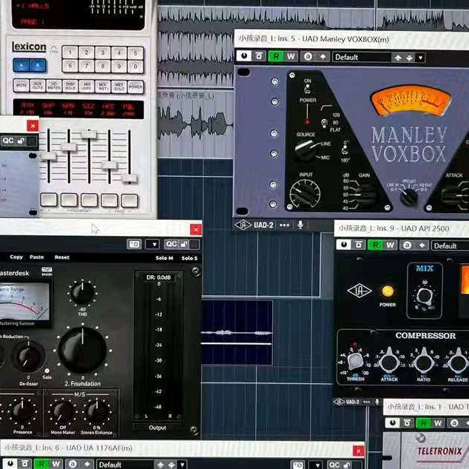Click Read automation in Manley VOXBOX header

point(276,56)
